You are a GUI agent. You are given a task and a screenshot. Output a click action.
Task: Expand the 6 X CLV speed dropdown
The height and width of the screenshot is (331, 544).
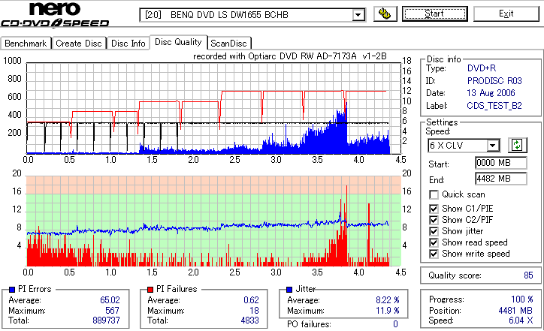tap(493, 145)
